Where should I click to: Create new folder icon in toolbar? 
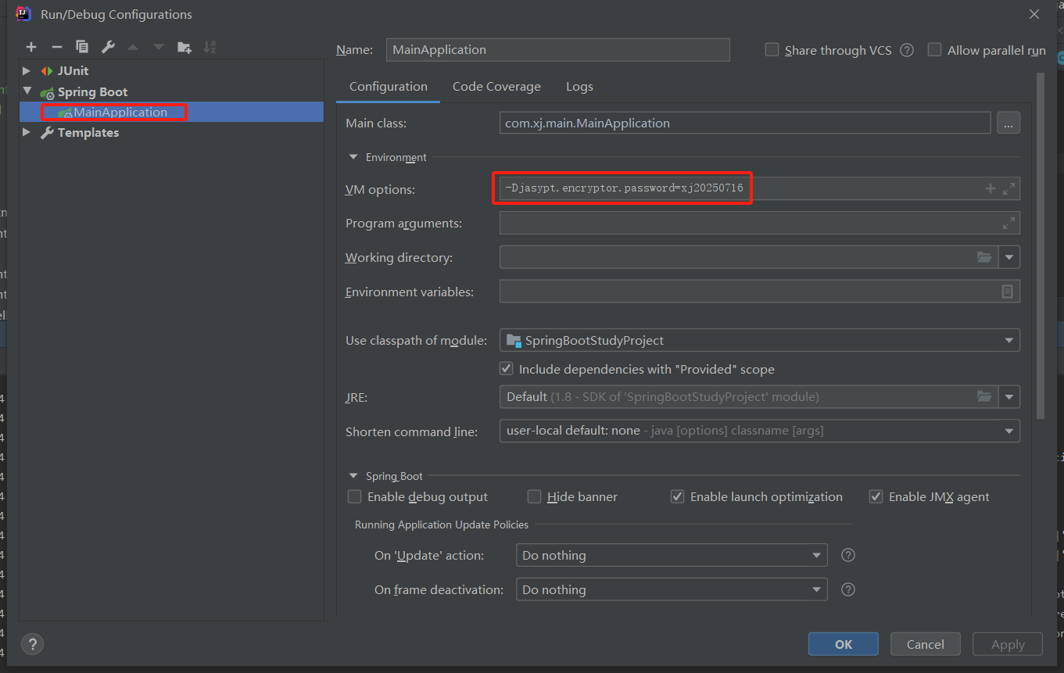click(x=184, y=47)
